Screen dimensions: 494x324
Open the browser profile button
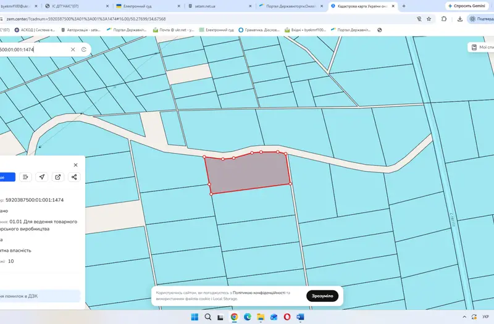click(481, 19)
